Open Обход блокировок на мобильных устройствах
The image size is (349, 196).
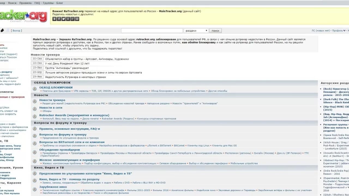coord(178,91)
